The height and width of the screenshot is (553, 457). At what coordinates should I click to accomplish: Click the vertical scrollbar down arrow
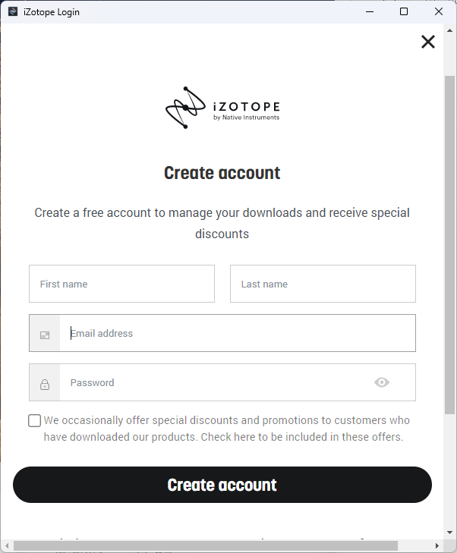449,530
